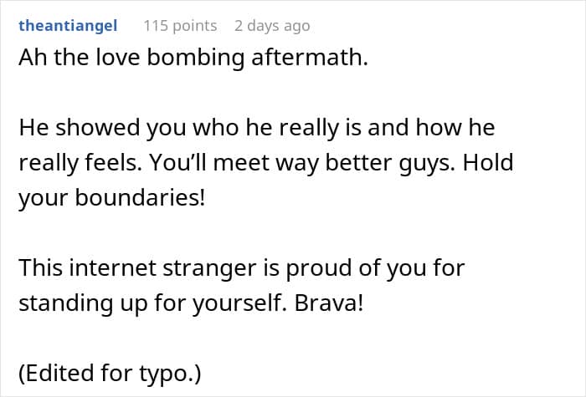Click the '2 days ago' timestamp
The image size is (586, 397).
272,26
